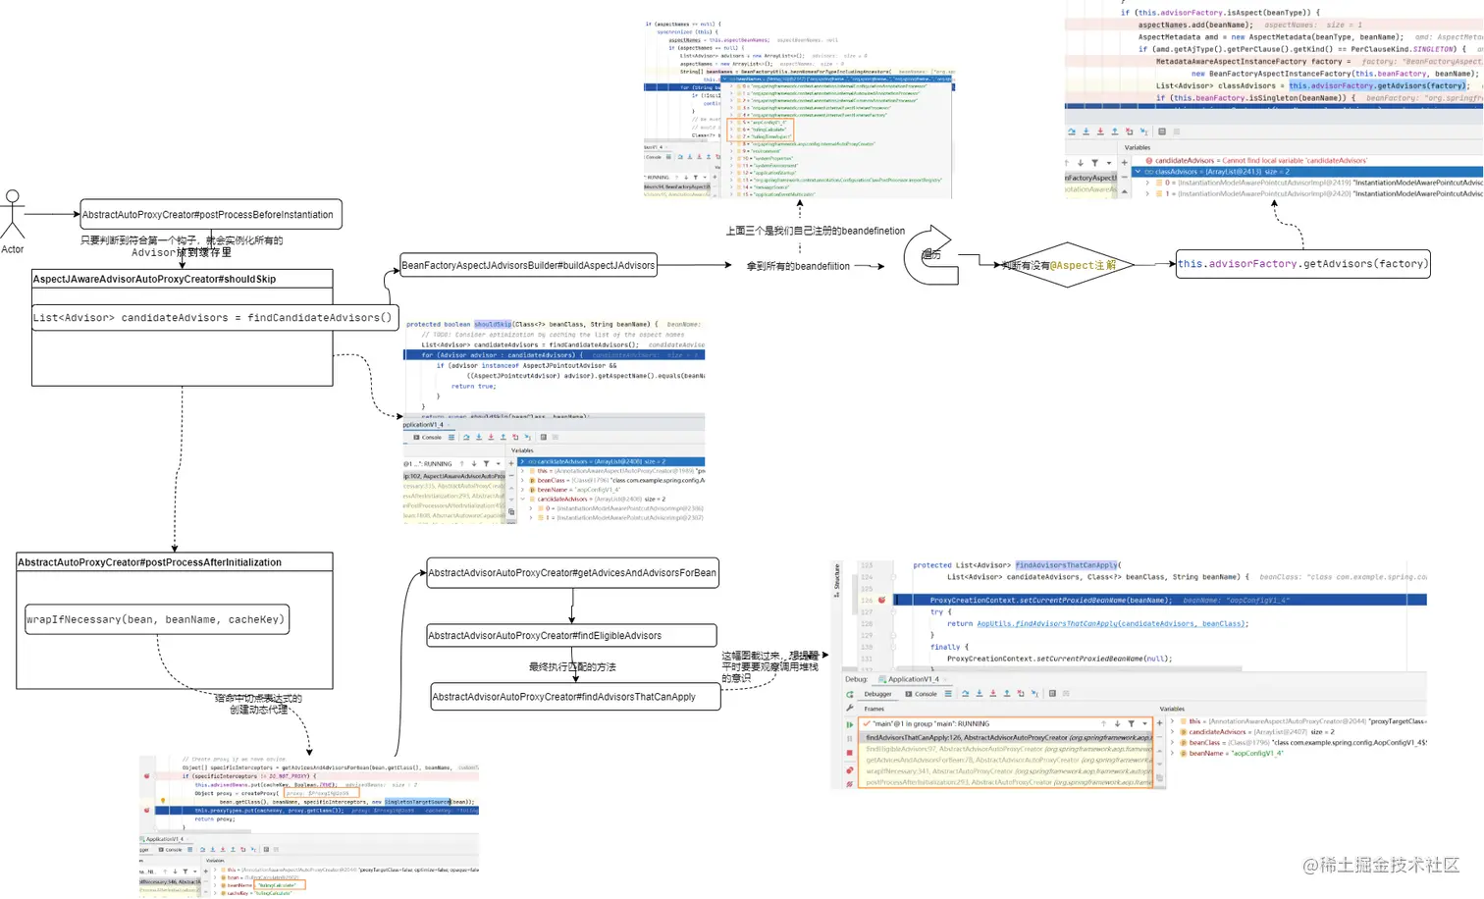Toggle the breakpoint on line 126
This screenshot has width=1484, height=899.
pos(881,600)
